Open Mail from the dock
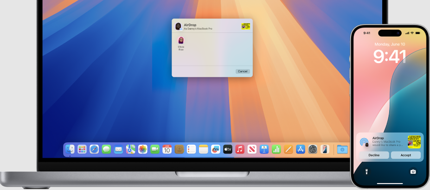Screen dimensions: 430x190 [x=118, y=149]
